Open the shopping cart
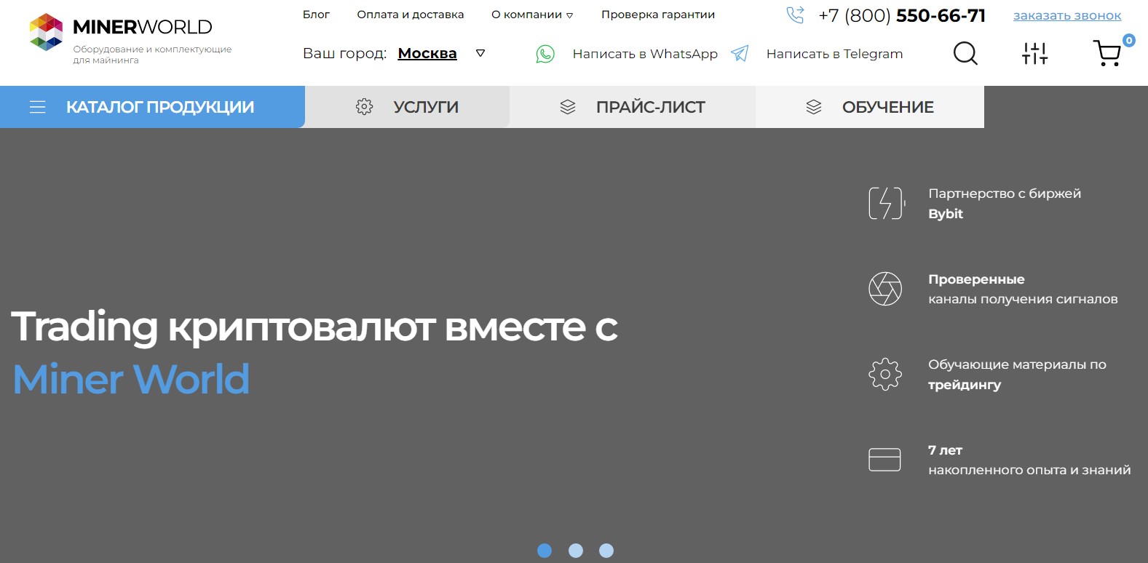The width and height of the screenshot is (1148, 563). (x=1107, y=53)
